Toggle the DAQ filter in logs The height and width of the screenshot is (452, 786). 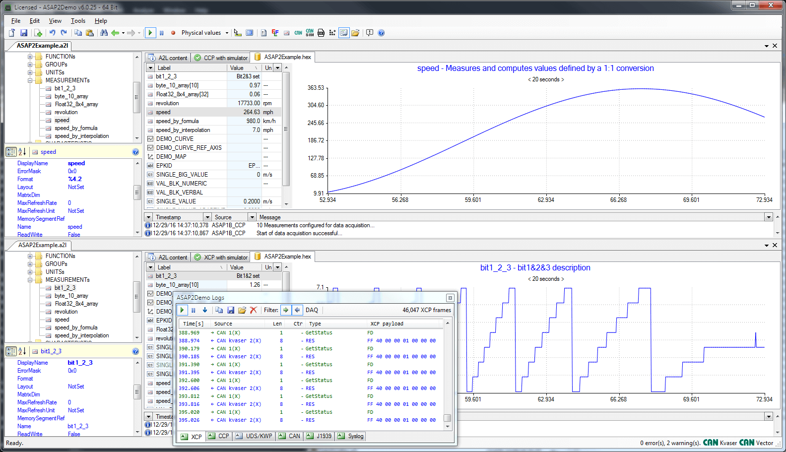[x=312, y=310]
